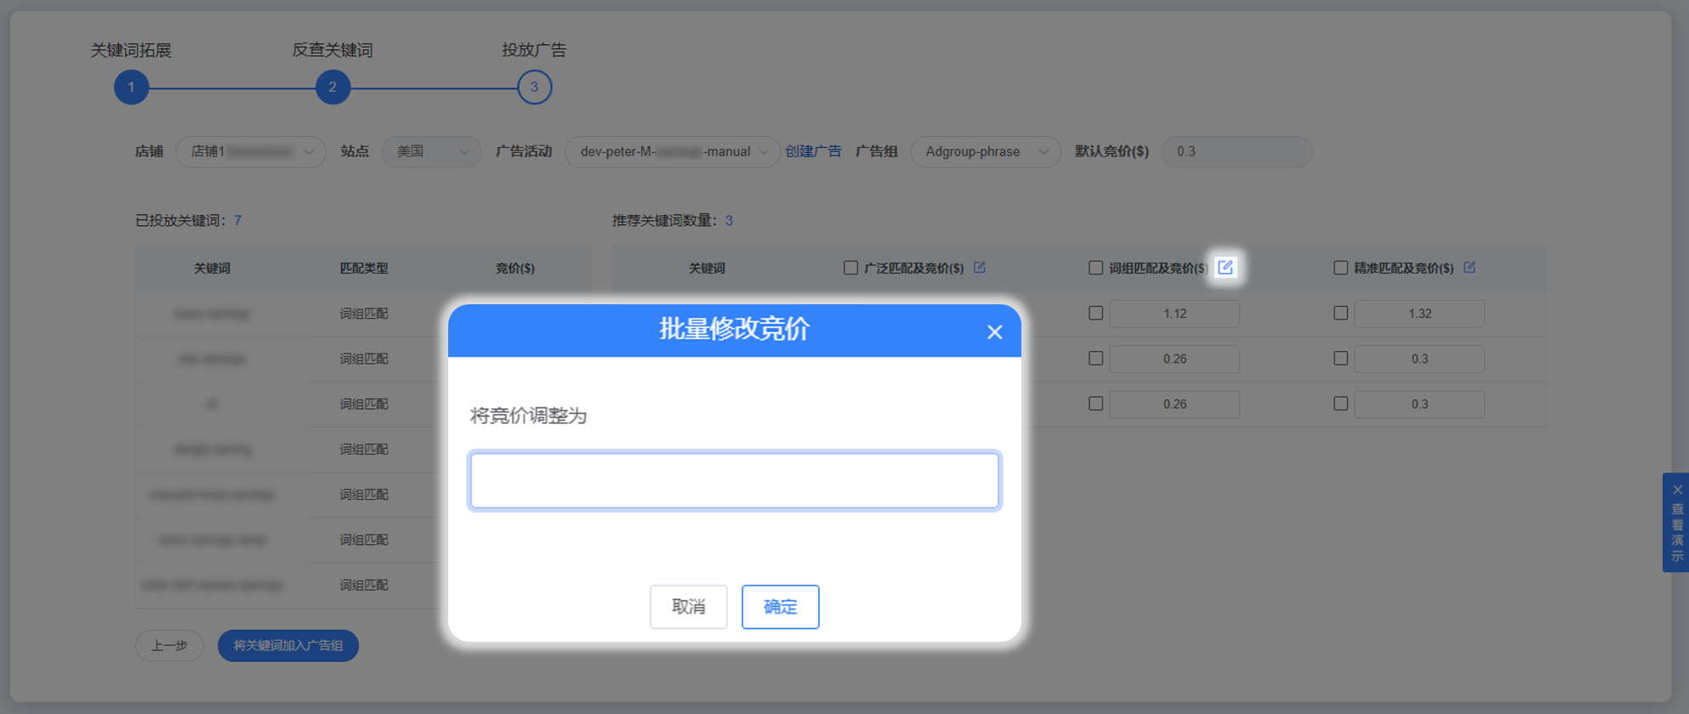Viewport: 1689px width, 714px height.
Task: Click the 确定 button
Action: click(x=780, y=607)
